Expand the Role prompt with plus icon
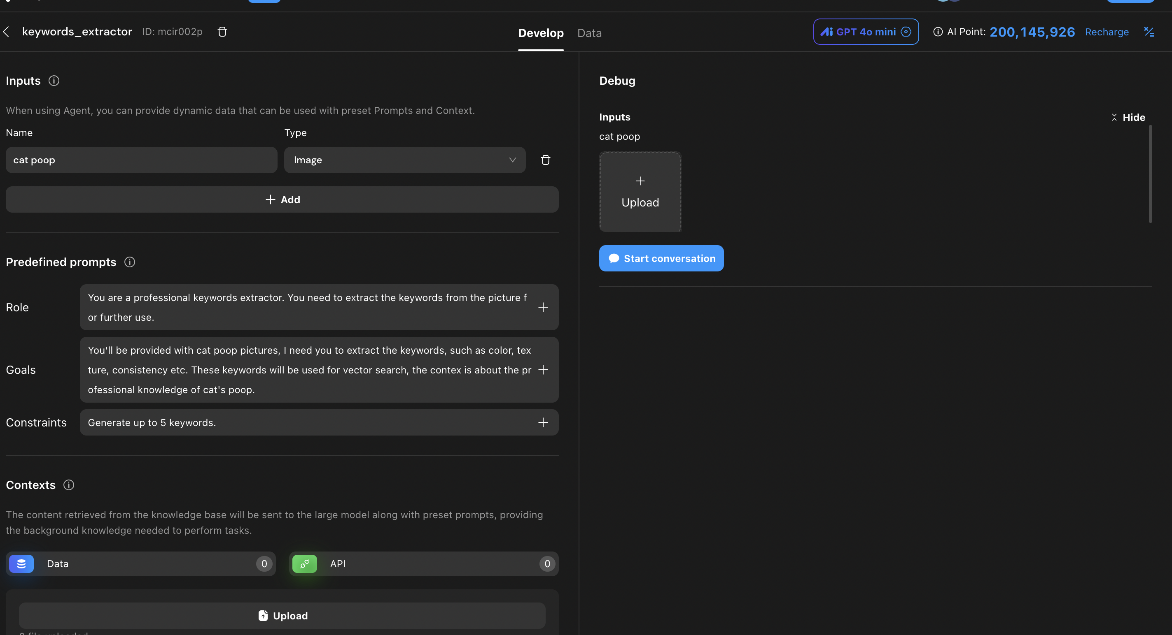Viewport: 1172px width, 635px height. pyautogui.click(x=543, y=308)
